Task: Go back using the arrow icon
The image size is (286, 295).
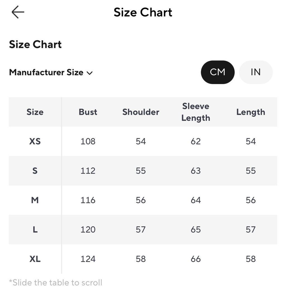Action: 18,12
